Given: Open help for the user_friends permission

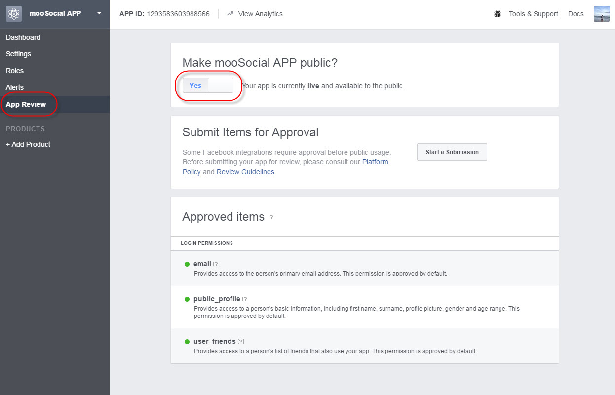Looking at the screenshot, I should pos(240,341).
